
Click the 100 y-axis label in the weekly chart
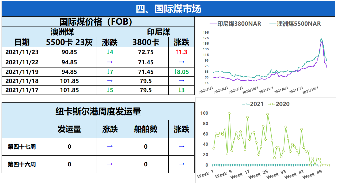click(x=204, y=113)
